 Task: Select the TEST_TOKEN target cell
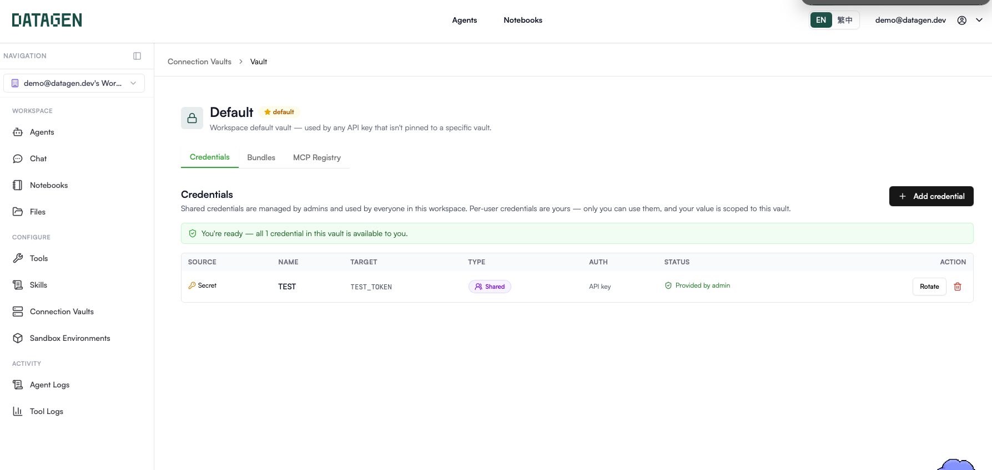click(371, 287)
